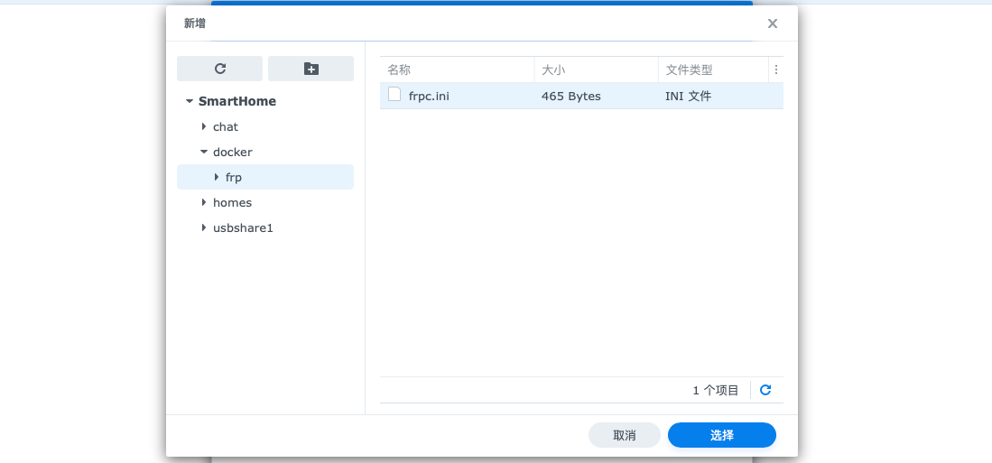Sort by 名称 column header
This screenshot has height=463, width=992.
coord(456,69)
